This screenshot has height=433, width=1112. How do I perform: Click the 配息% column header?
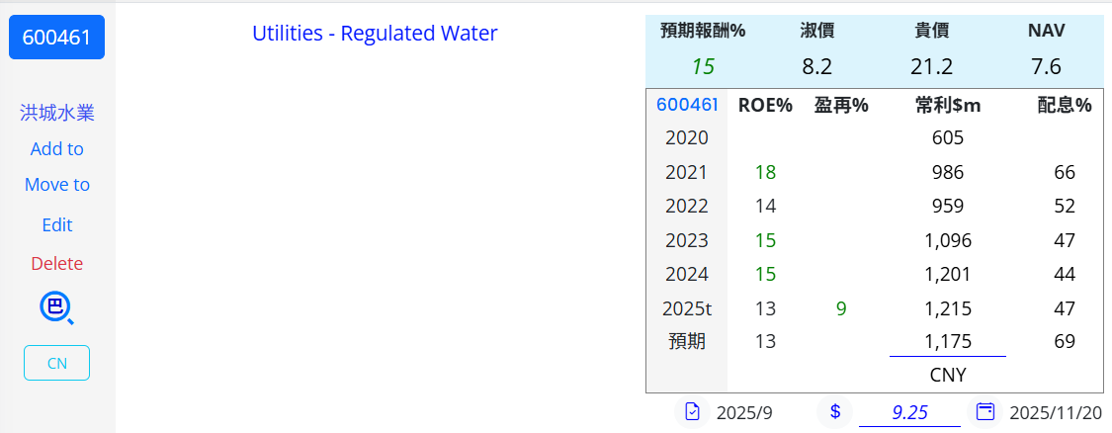coord(1064,106)
